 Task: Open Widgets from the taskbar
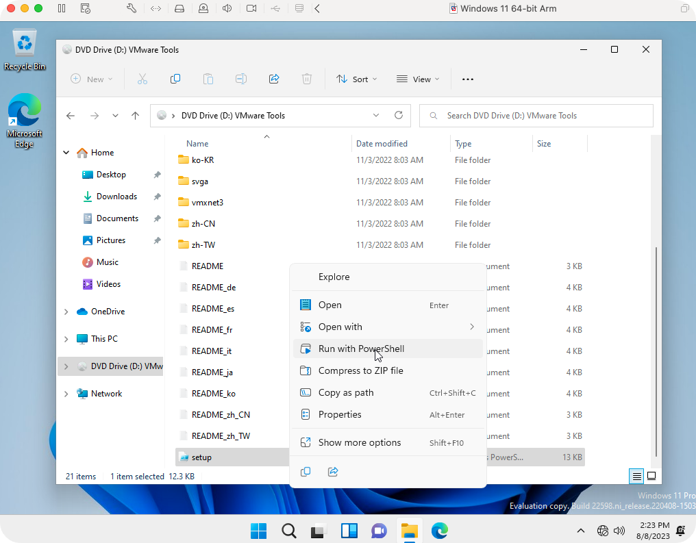click(x=349, y=531)
